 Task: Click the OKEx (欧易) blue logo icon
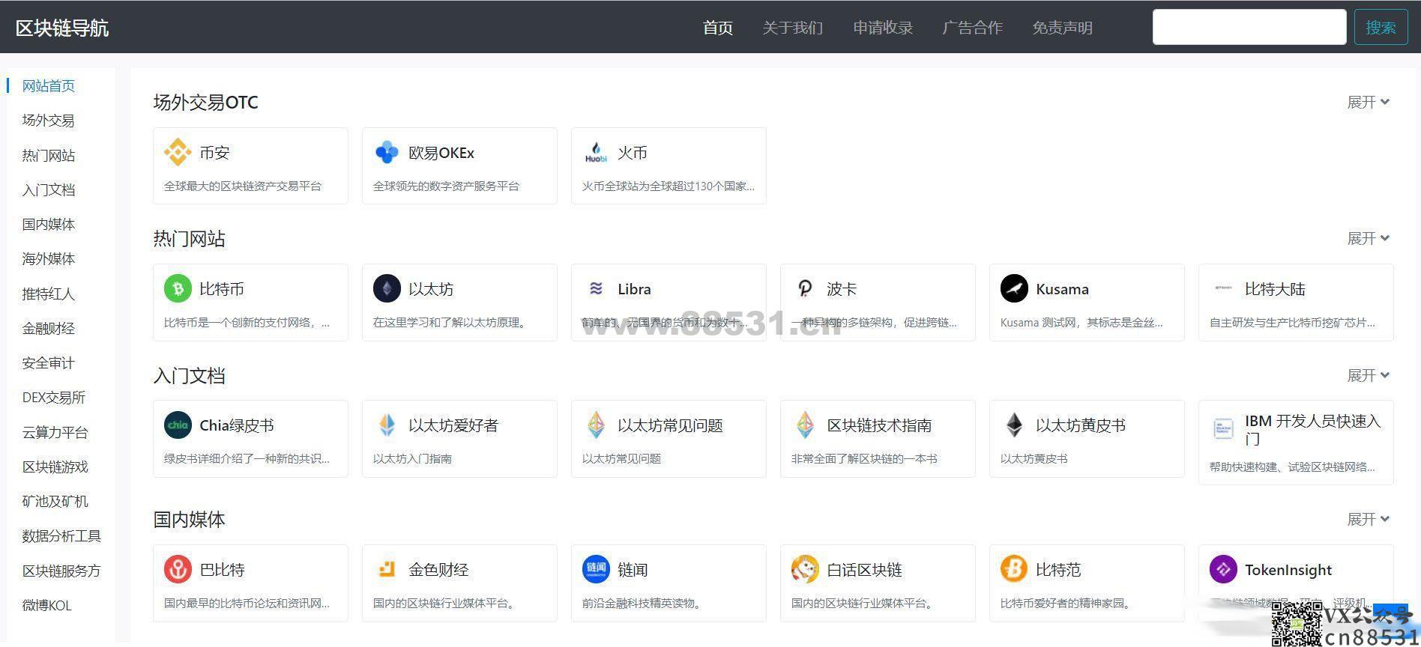click(x=387, y=153)
